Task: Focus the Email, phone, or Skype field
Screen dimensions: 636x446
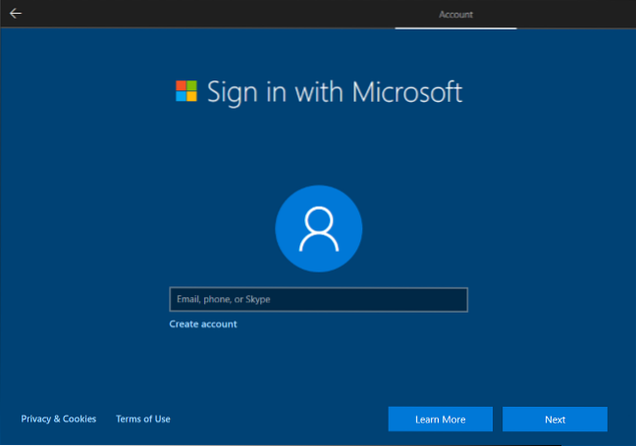Action: (x=318, y=299)
